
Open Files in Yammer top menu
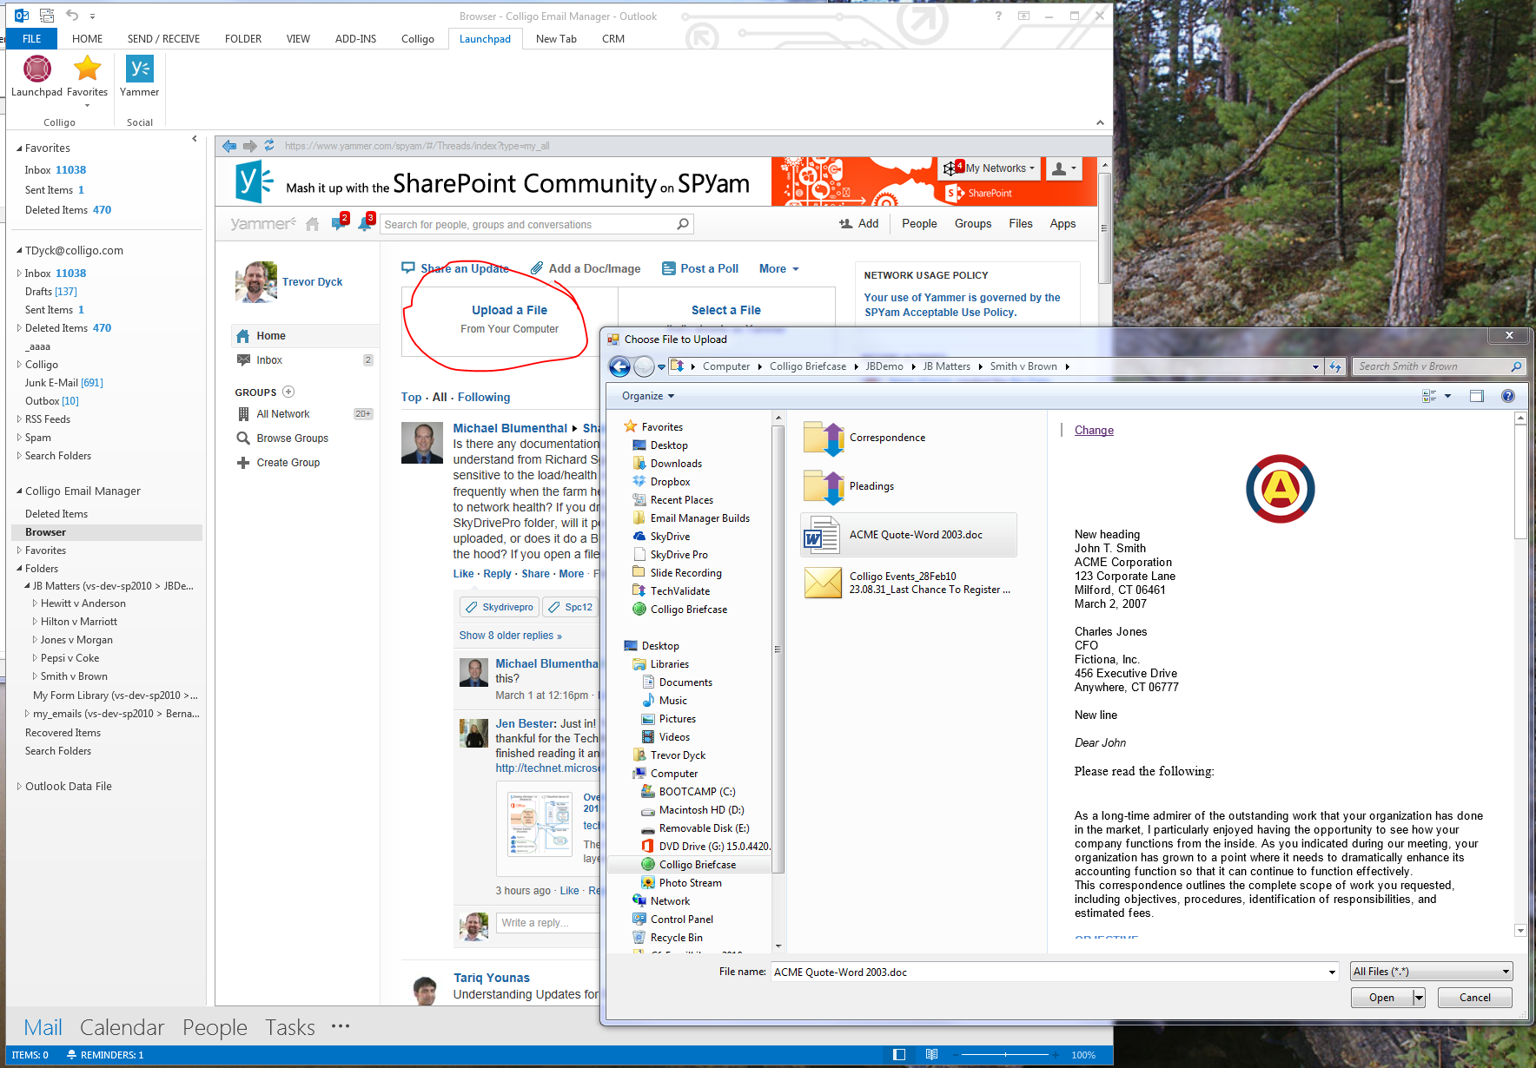point(1021,224)
